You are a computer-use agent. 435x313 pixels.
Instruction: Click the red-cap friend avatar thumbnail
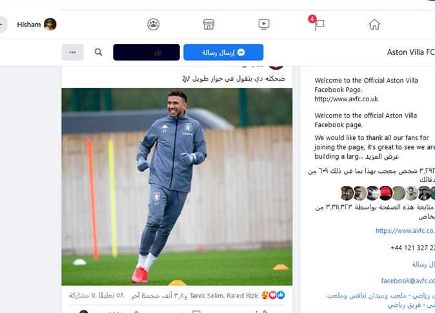(x=385, y=193)
